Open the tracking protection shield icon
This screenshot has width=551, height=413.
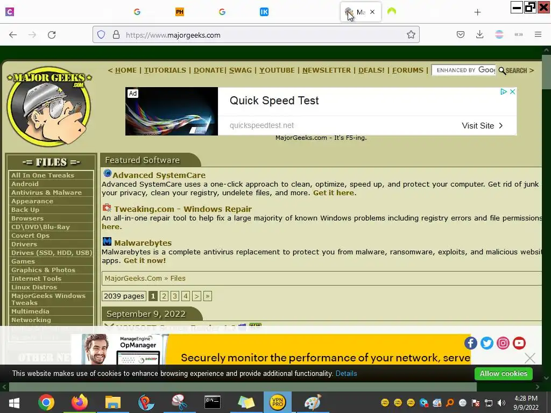(101, 35)
